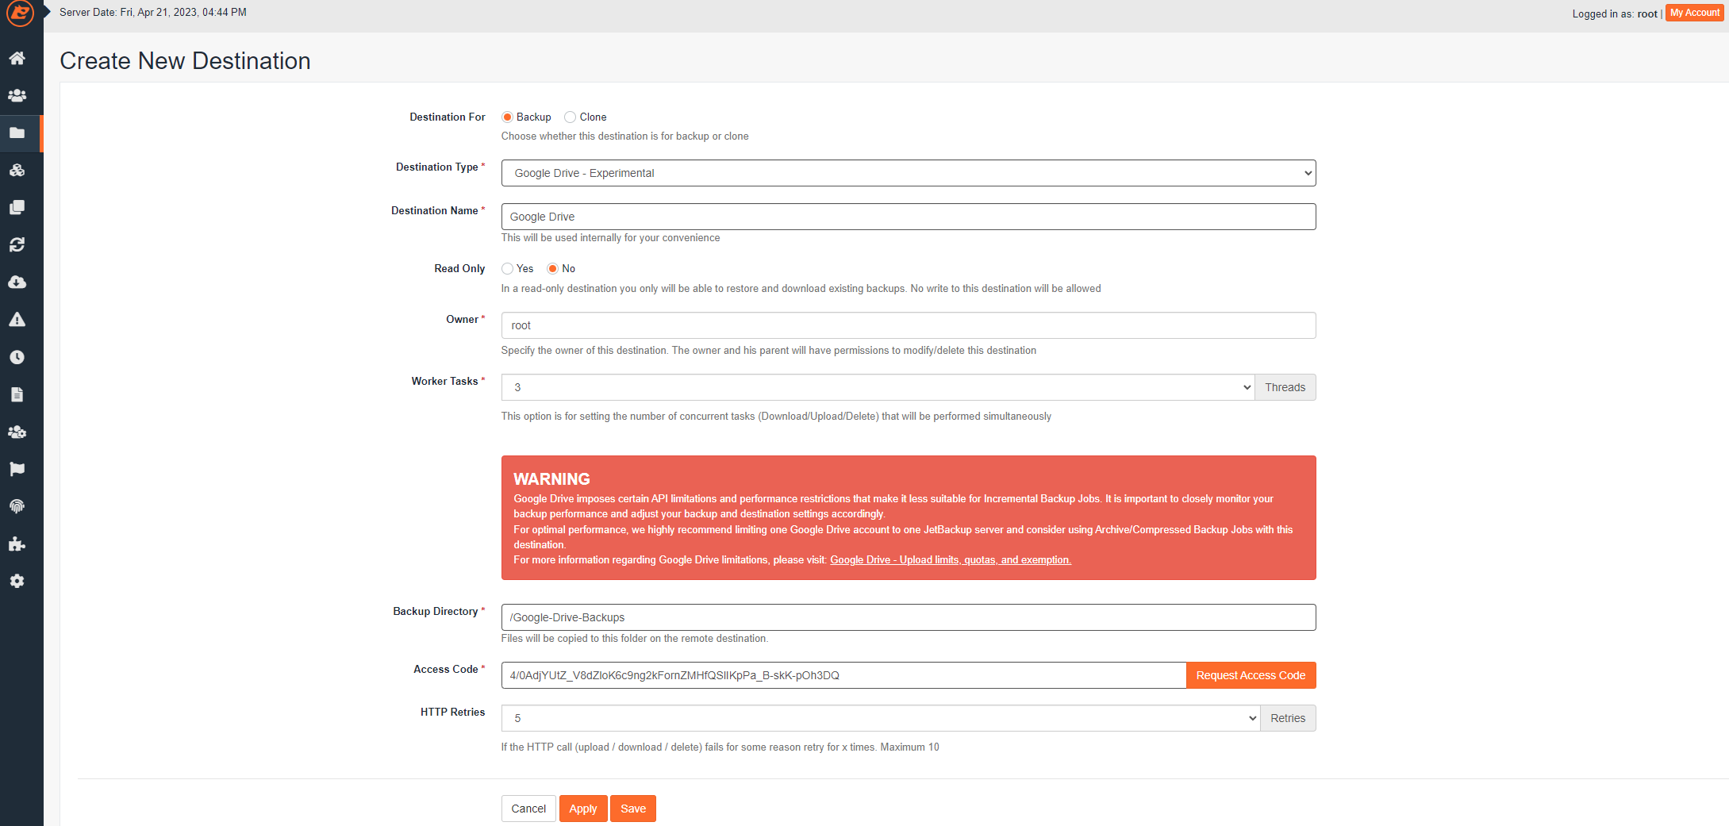This screenshot has width=1729, height=826.
Task: Click 'This will be used internally' help text
Action: (x=610, y=238)
